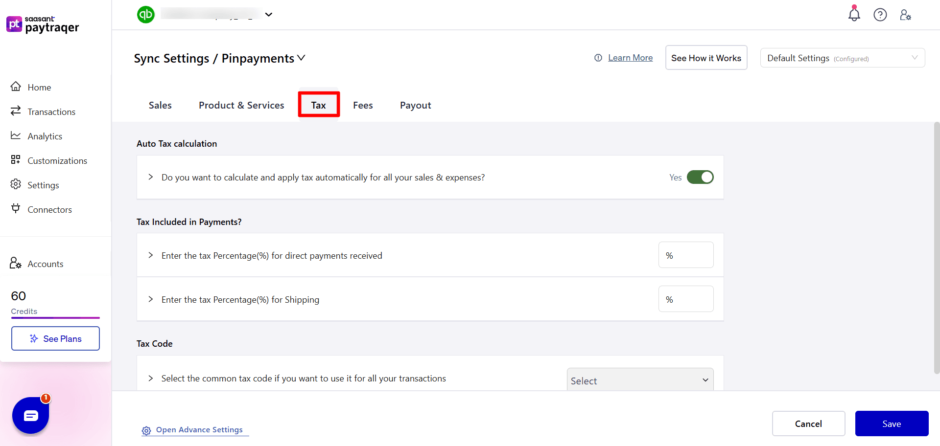Click the shipping tax percentage input field
The width and height of the screenshot is (940, 446).
pyautogui.click(x=685, y=299)
